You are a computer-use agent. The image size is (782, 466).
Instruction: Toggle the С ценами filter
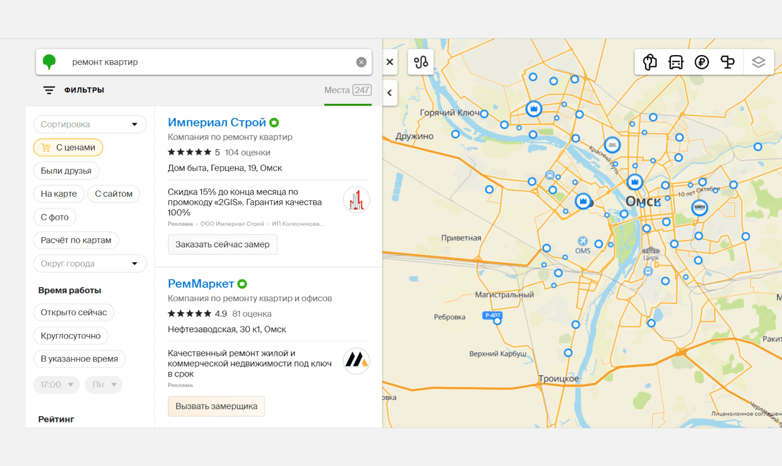coord(68,147)
